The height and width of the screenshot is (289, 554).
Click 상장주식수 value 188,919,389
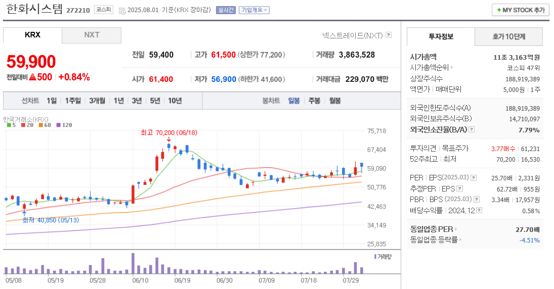click(523, 79)
